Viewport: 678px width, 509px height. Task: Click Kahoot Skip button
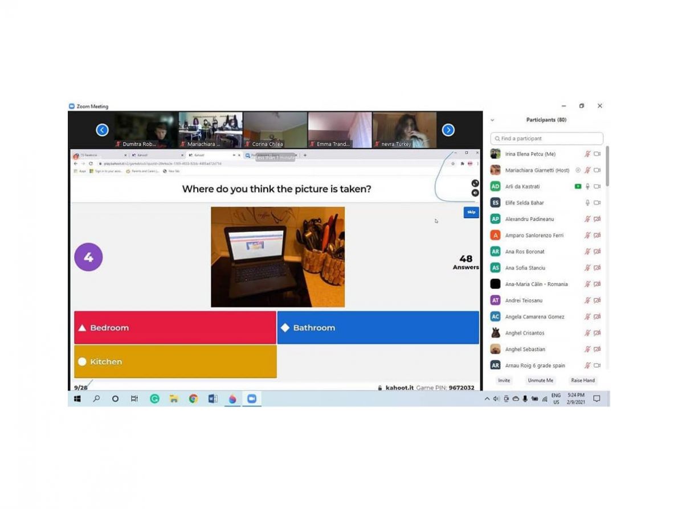[471, 212]
